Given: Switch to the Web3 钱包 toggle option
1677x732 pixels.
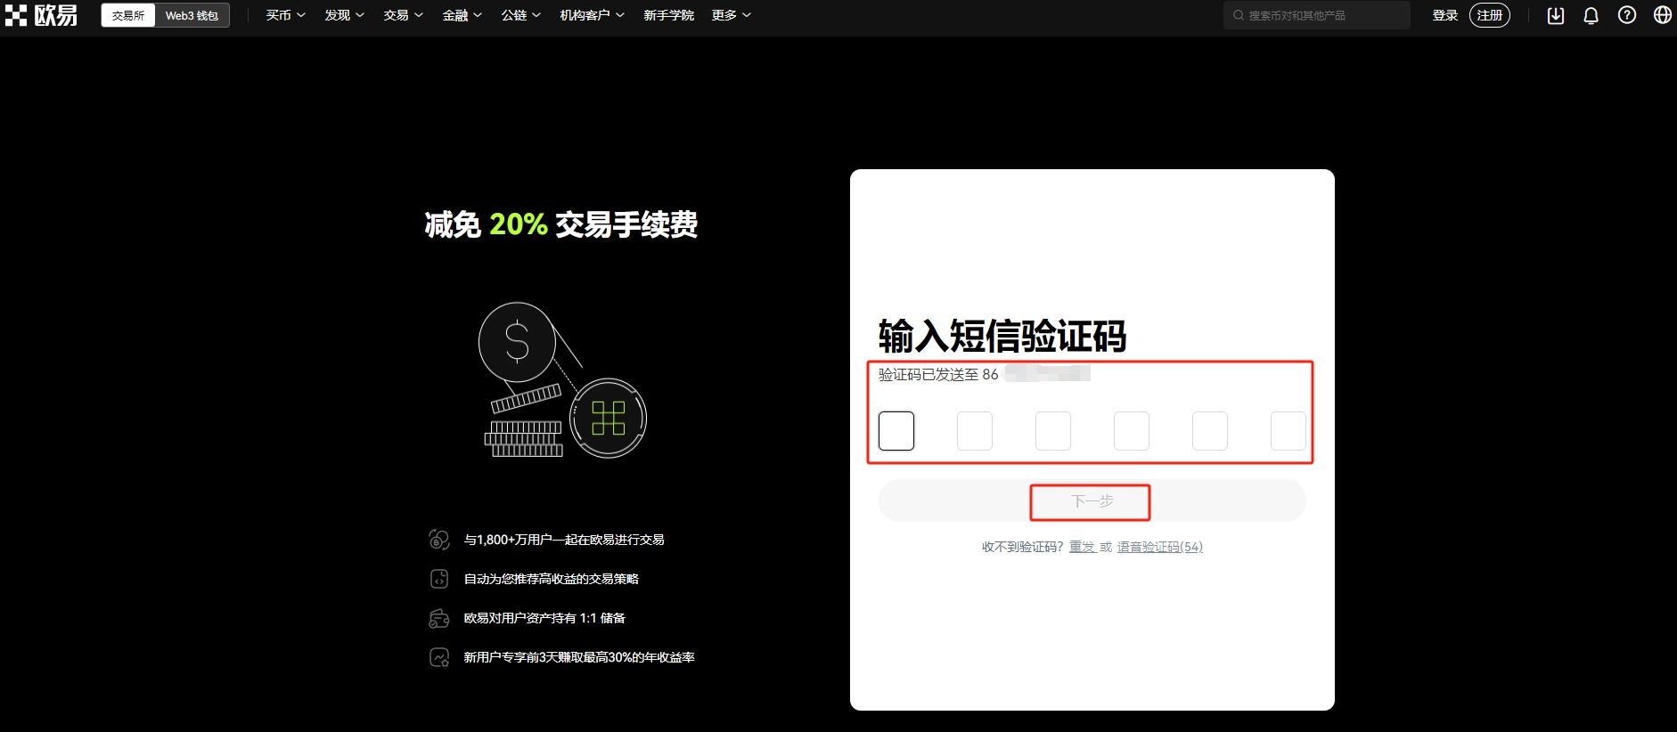Looking at the screenshot, I should (192, 15).
